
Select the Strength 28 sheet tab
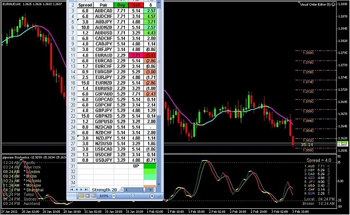104,190
